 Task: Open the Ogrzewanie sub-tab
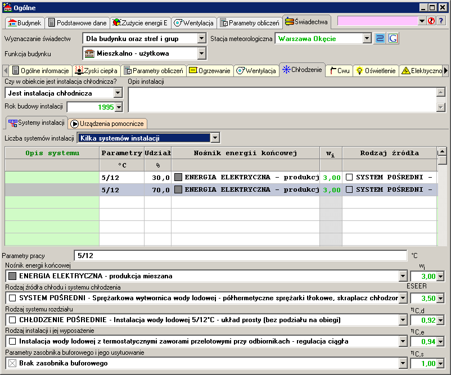point(210,71)
